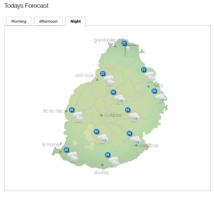
Task: Open the Afternoon forecast tab
Action: 48,21
